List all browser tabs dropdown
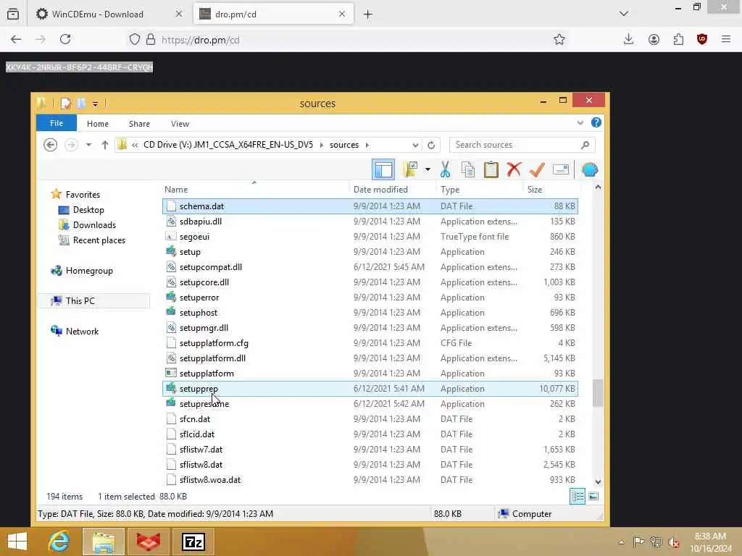Viewport: 742px width, 556px height. tap(624, 14)
